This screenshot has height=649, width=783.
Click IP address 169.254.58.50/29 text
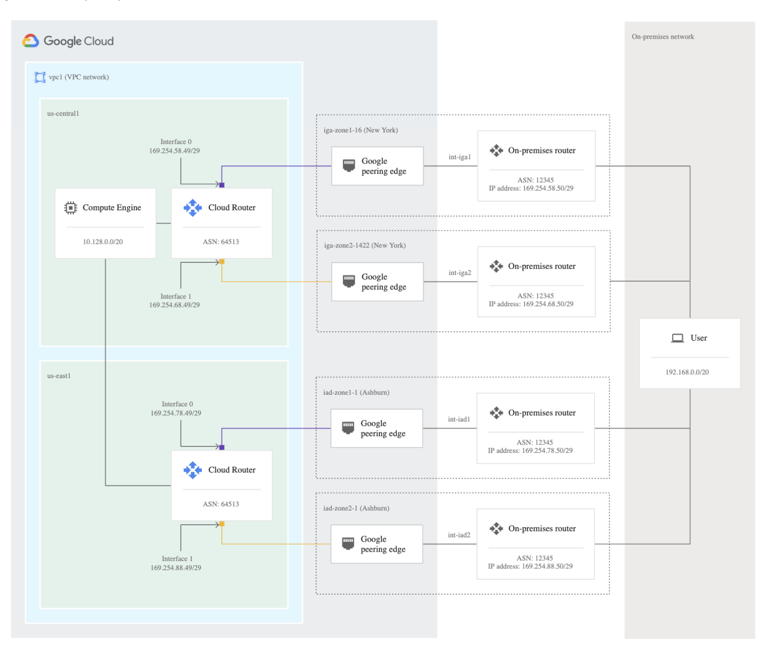(531, 188)
